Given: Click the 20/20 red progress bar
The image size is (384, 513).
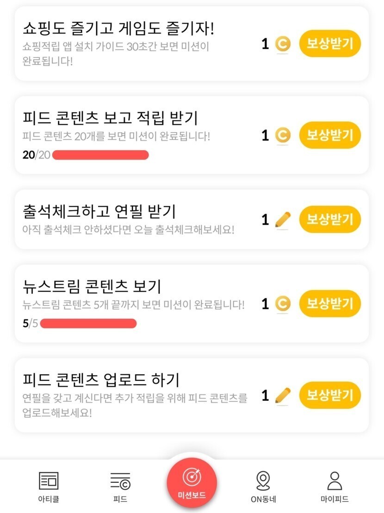Looking at the screenshot, I should (100, 155).
